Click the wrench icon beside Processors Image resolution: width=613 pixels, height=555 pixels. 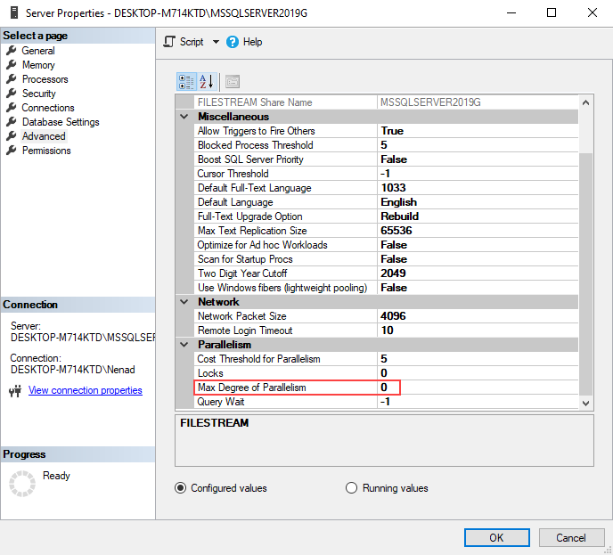point(12,79)
